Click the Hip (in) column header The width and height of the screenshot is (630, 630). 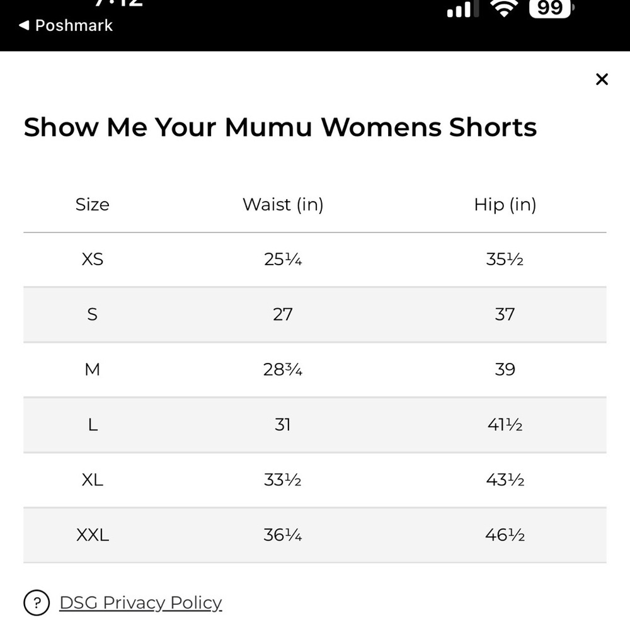(x=505, y=204)
